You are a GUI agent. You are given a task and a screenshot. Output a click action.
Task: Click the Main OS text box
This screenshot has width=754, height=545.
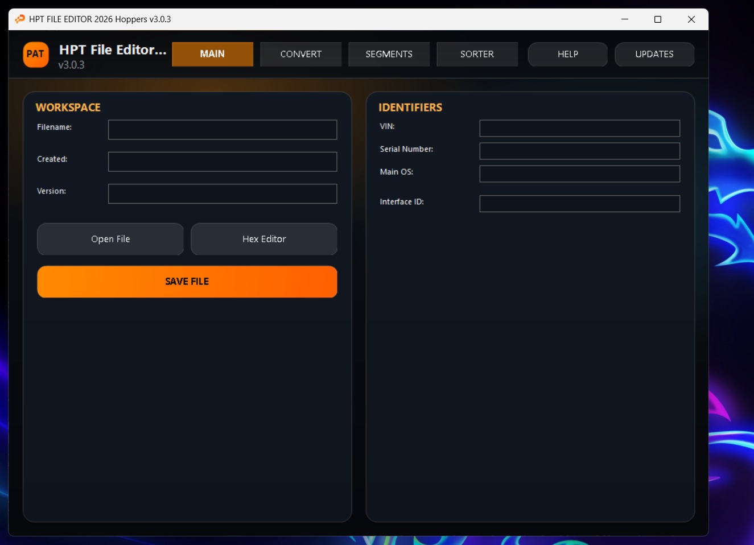pos(579,174)
